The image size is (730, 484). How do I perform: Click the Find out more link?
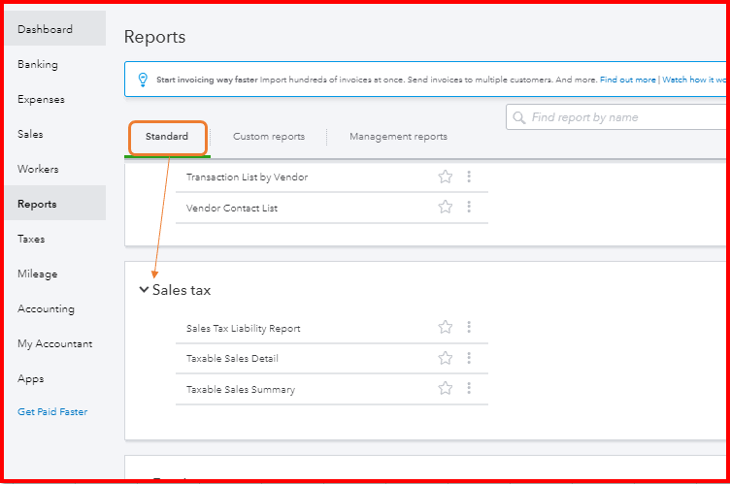627,80
